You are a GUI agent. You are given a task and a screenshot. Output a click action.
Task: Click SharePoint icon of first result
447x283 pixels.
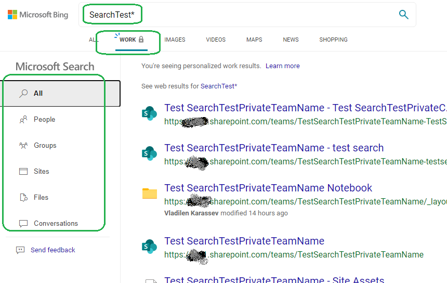tap(149, 113)
